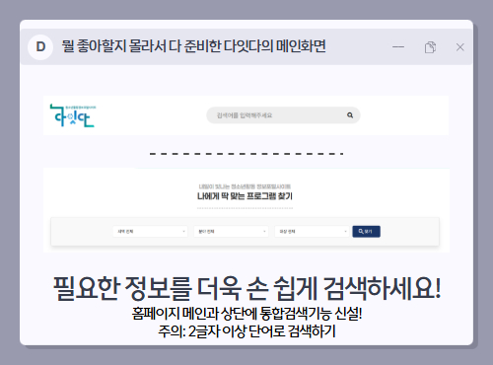Click the arrow of the 분야 전체 dropdown
This screenshot has height=365, width=493.
264,232
